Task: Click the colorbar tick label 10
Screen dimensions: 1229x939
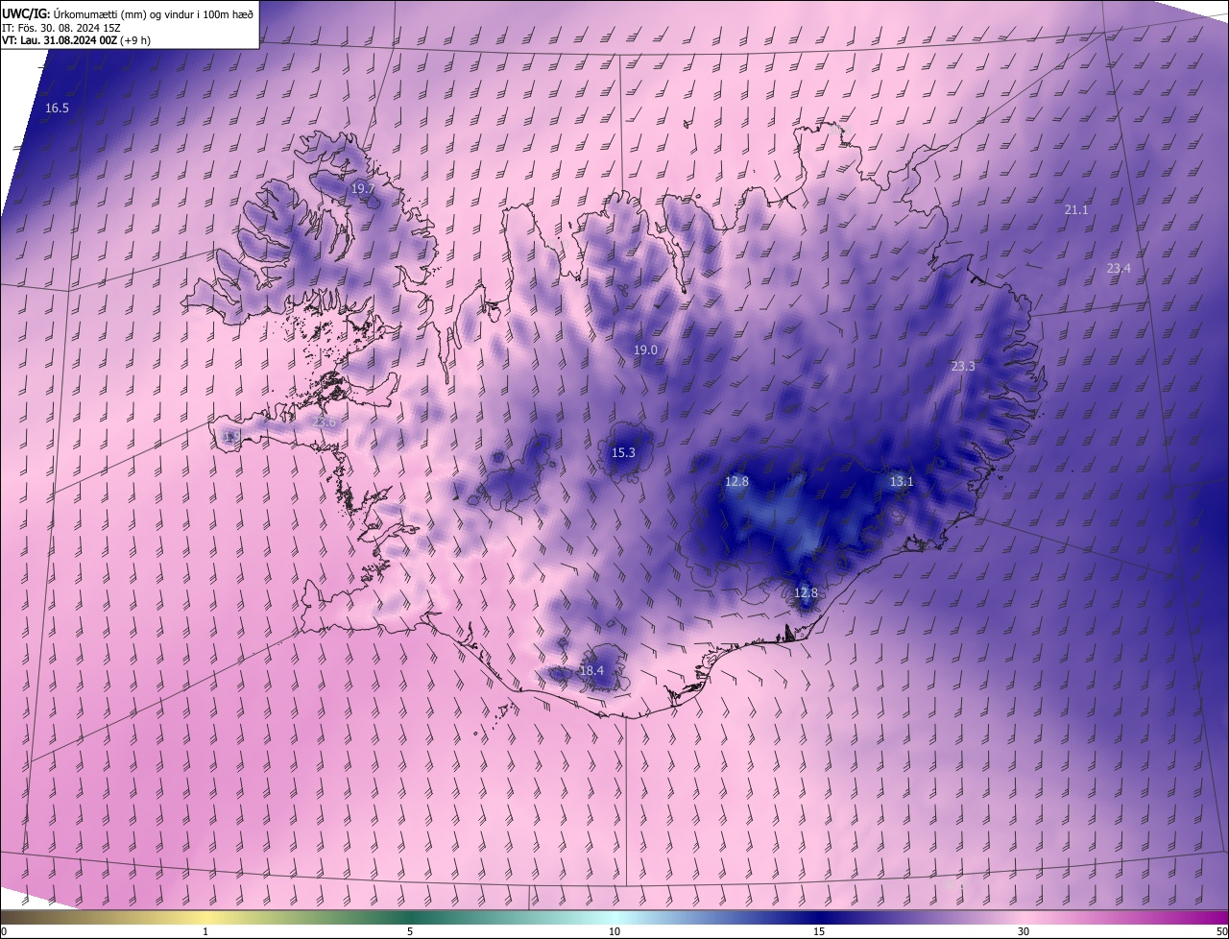Action: 614,932
